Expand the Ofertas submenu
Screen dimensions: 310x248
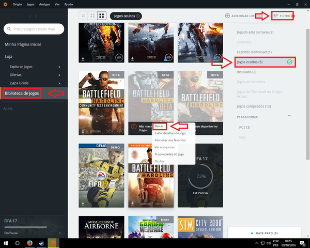click(x=59, y=74)
